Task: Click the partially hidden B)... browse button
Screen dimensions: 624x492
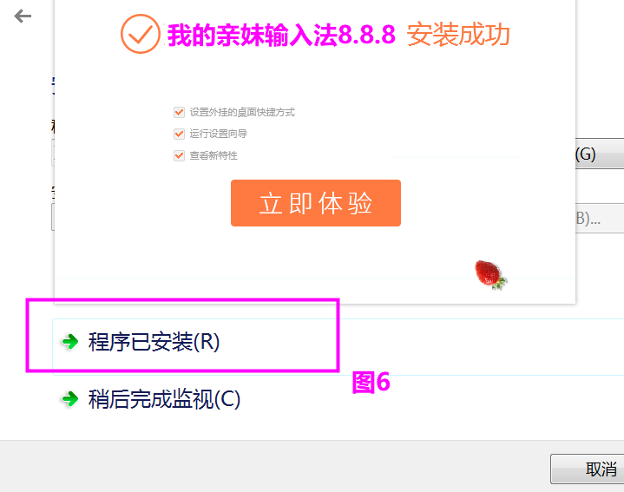Action: [x=597, y=218]
